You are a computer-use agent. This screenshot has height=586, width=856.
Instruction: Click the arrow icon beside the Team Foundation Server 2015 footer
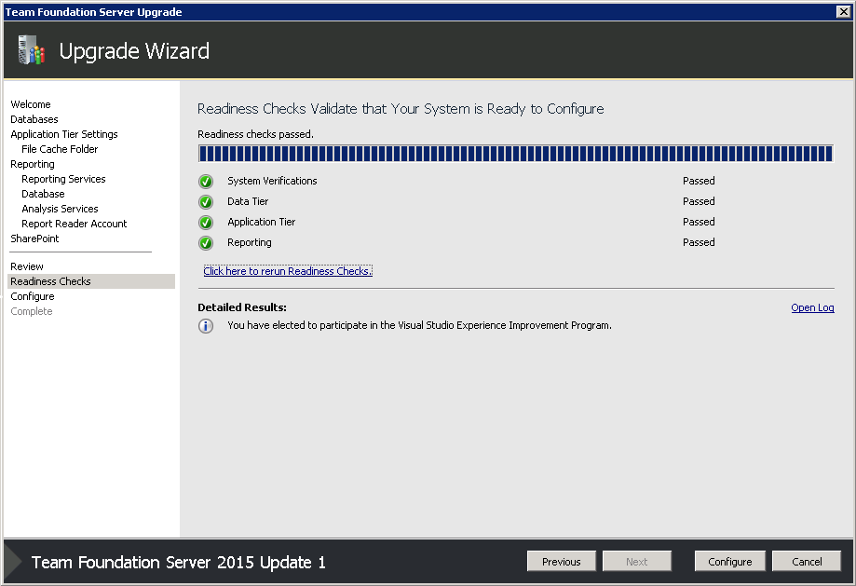click(x=12, y=562)
